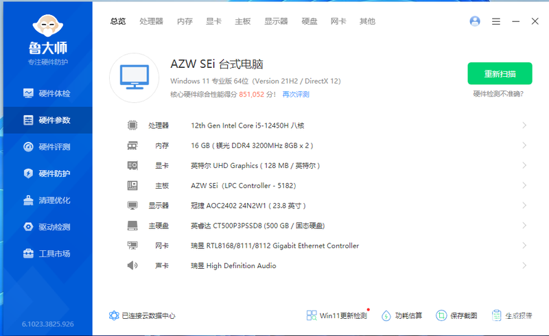Image resolution: width=549 pixels, height=336 pixels.
Task: Click the score 851,052
Action: tap(251, 94)
